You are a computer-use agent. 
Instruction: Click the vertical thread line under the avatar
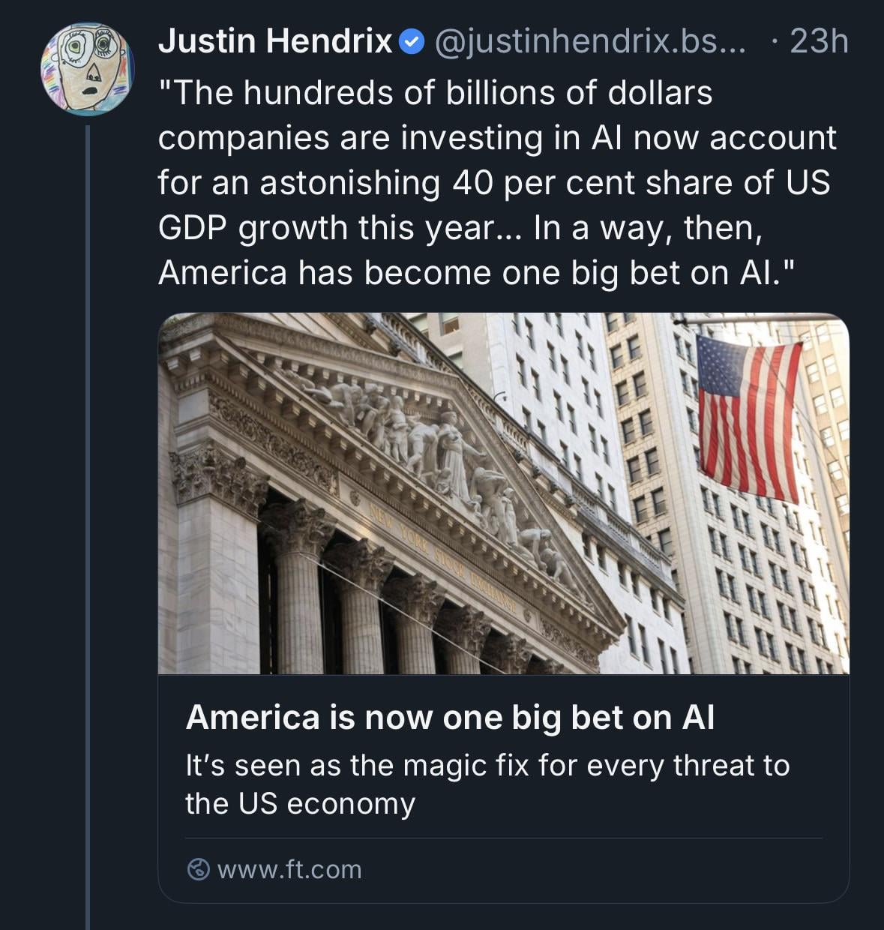click(x=88, y=525)
